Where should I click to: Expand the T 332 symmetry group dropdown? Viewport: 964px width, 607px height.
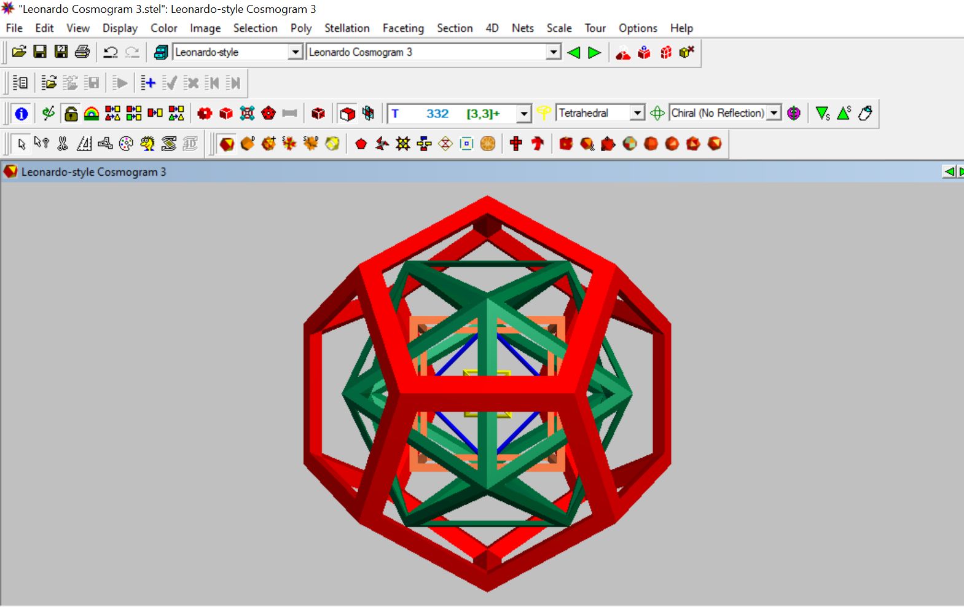click(x=524, y=114)
